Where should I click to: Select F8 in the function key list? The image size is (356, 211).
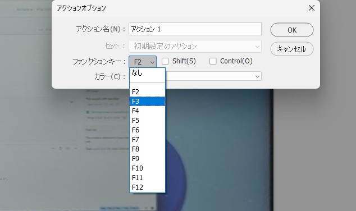[147, 149]
